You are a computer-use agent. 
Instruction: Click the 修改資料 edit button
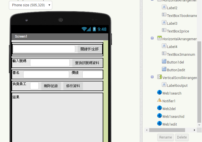[x=73, y=86]
